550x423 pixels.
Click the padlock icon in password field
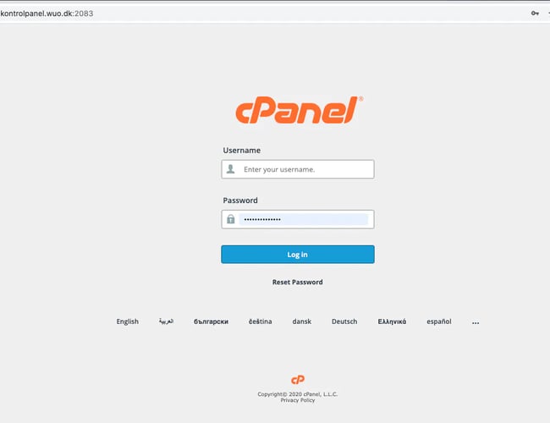[230, 219]
